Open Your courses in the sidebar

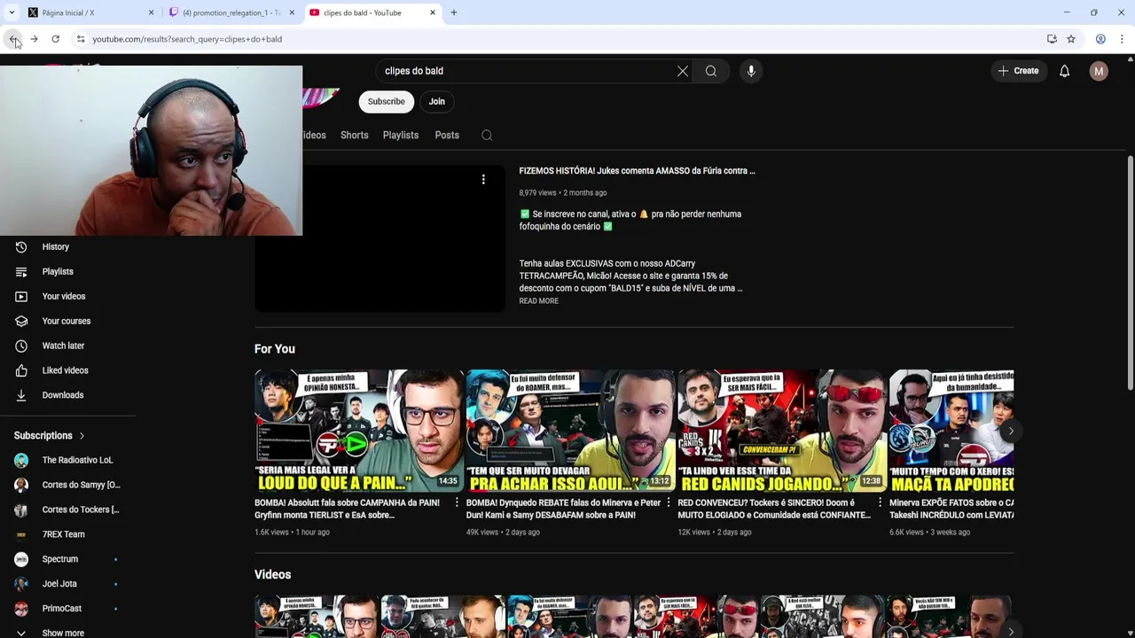tap(67, 322)
